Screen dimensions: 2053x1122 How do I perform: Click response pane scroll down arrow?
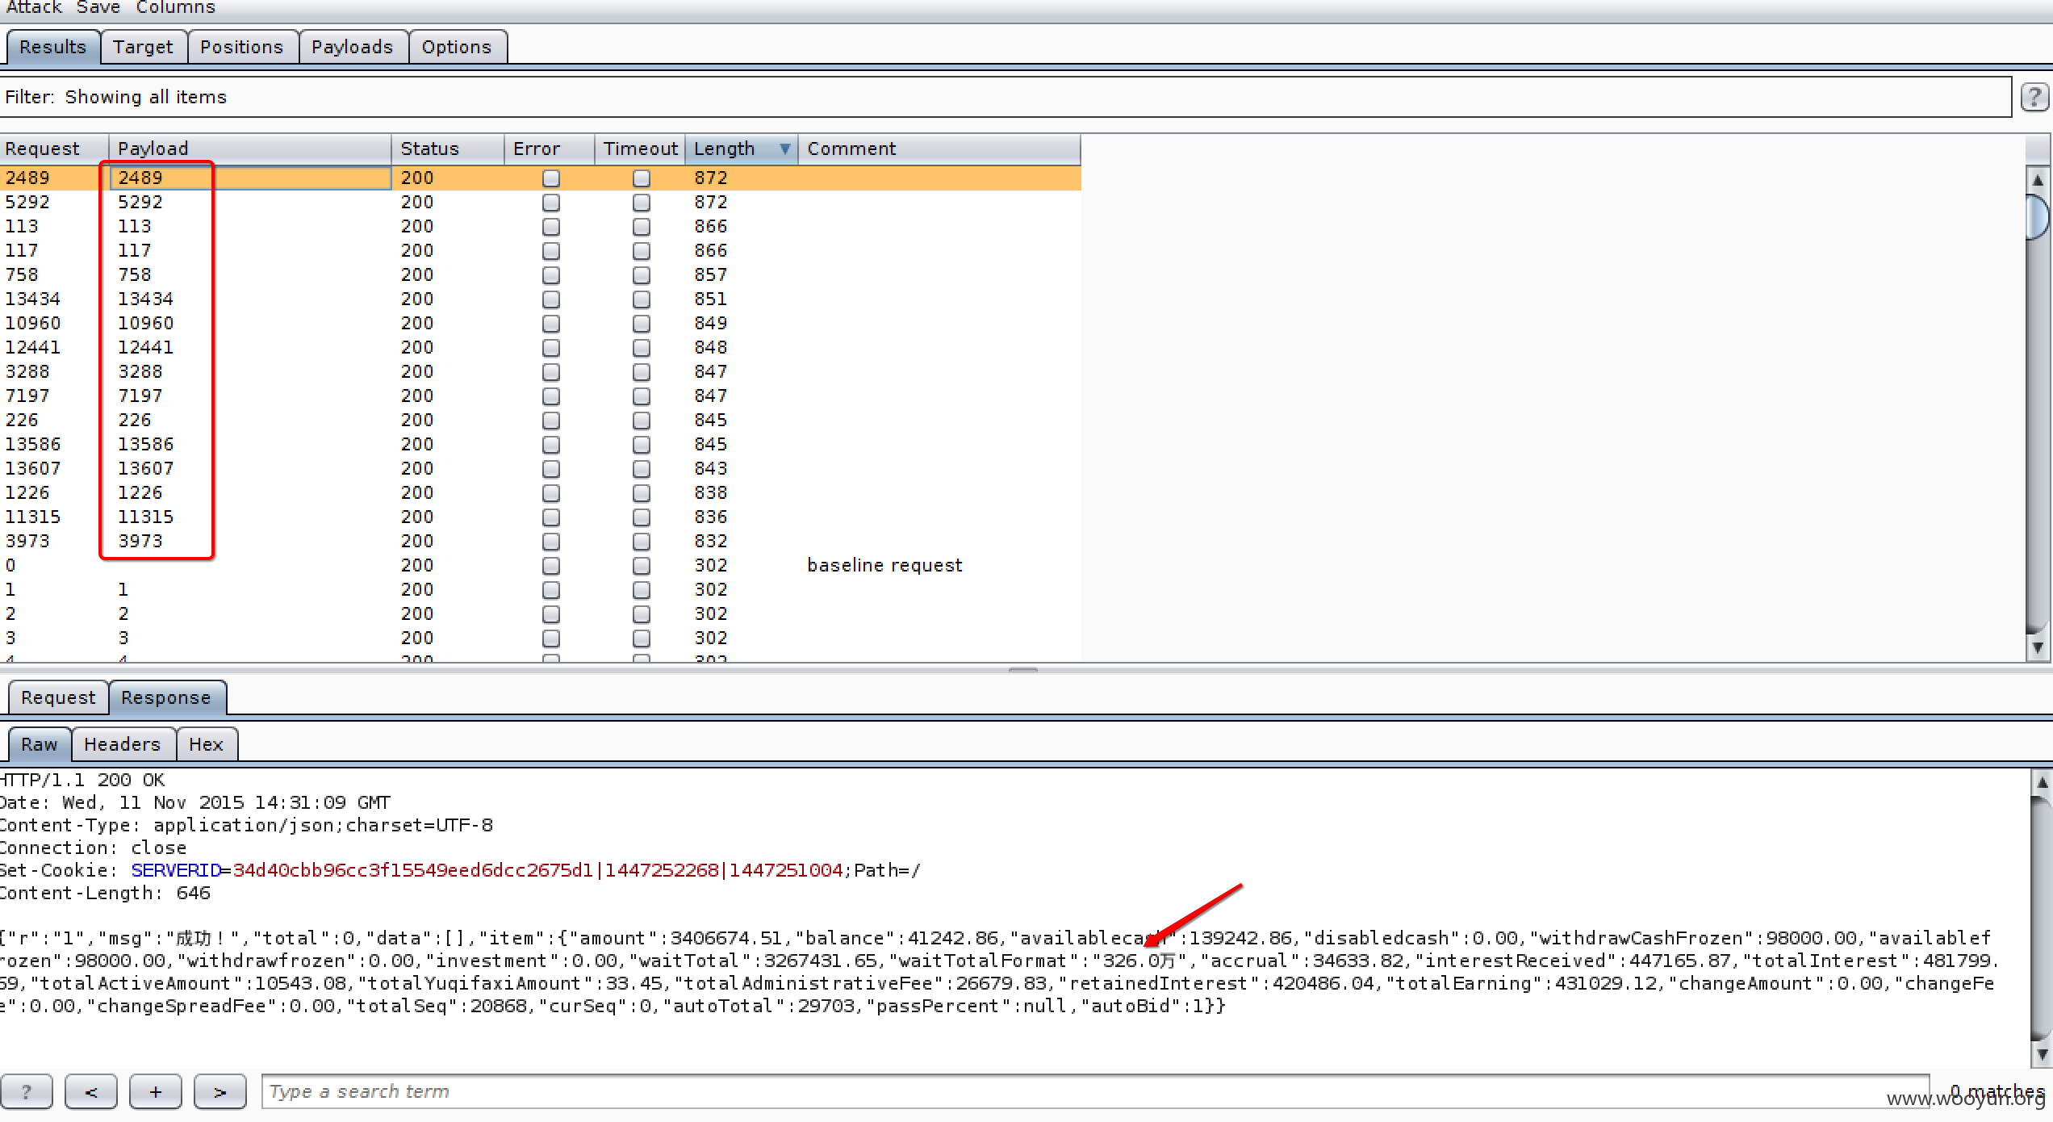[x=2041, y=1054]
